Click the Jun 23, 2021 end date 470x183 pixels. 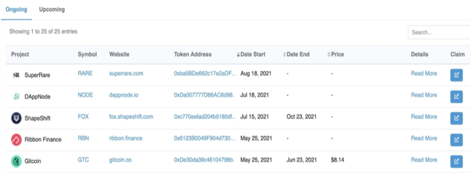click(x=301, y=160)
